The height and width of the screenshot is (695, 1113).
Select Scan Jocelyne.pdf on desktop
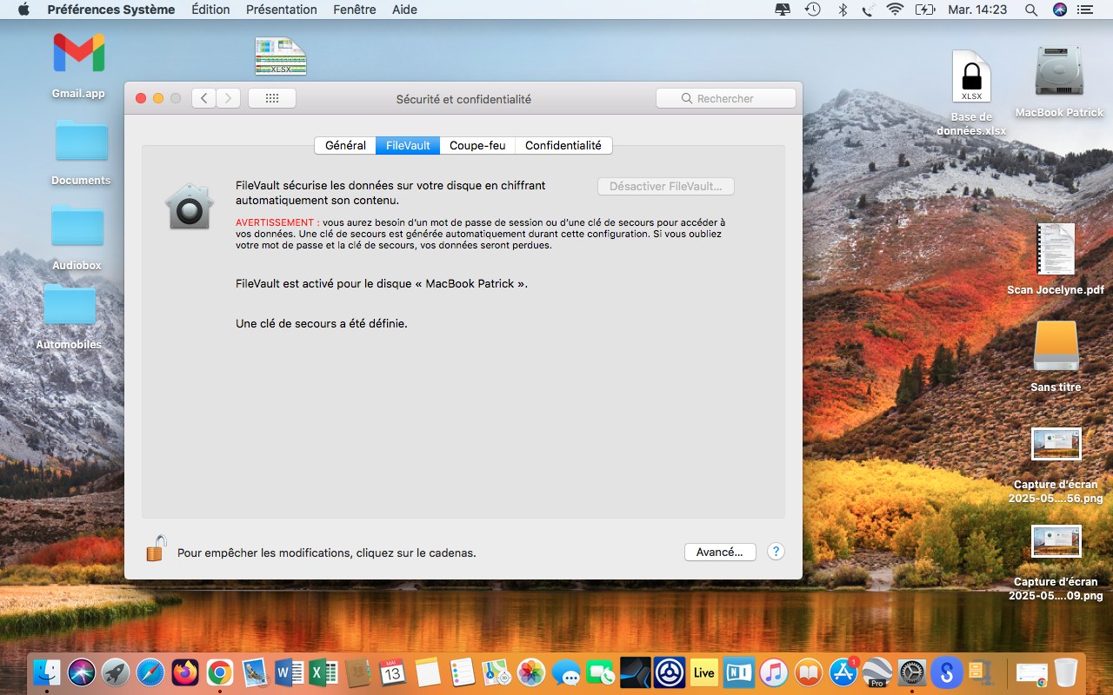(x=1056, y=250)
